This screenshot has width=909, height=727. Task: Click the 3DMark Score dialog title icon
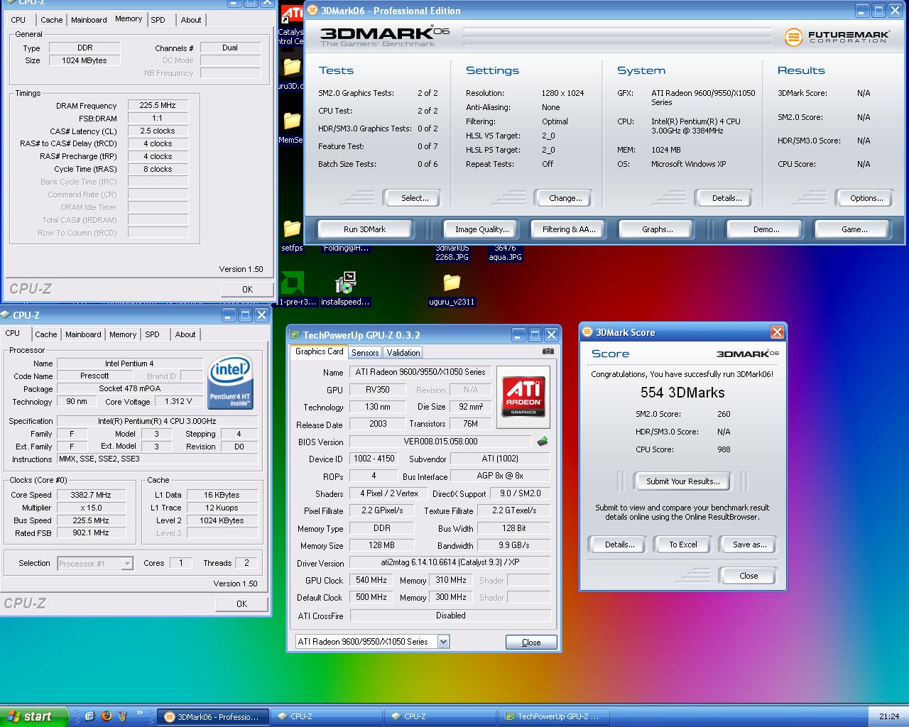pyautogui.click(x=587, y=332)
